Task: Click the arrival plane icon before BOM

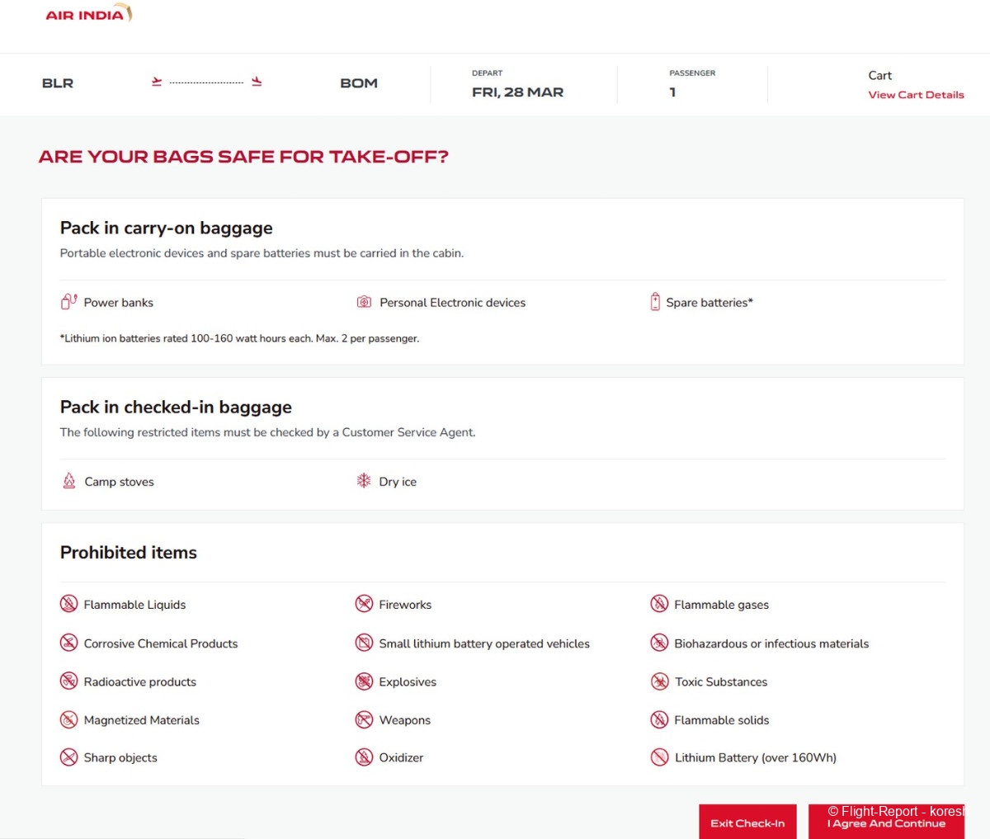Action: pyautogui.click(x=257, y=82)
